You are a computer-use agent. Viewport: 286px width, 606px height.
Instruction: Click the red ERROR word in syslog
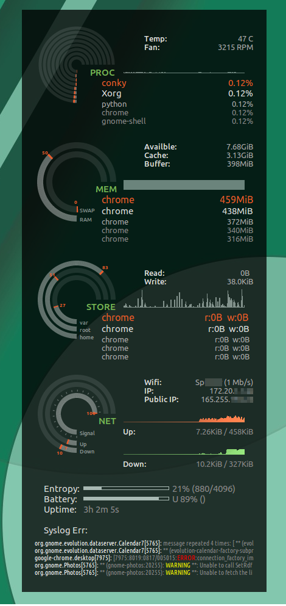click(x=186, y=558)
